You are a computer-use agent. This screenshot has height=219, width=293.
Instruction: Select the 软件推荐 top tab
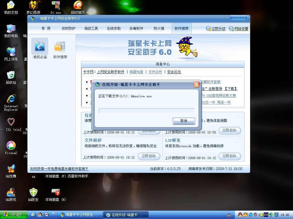tap(181, 28)
